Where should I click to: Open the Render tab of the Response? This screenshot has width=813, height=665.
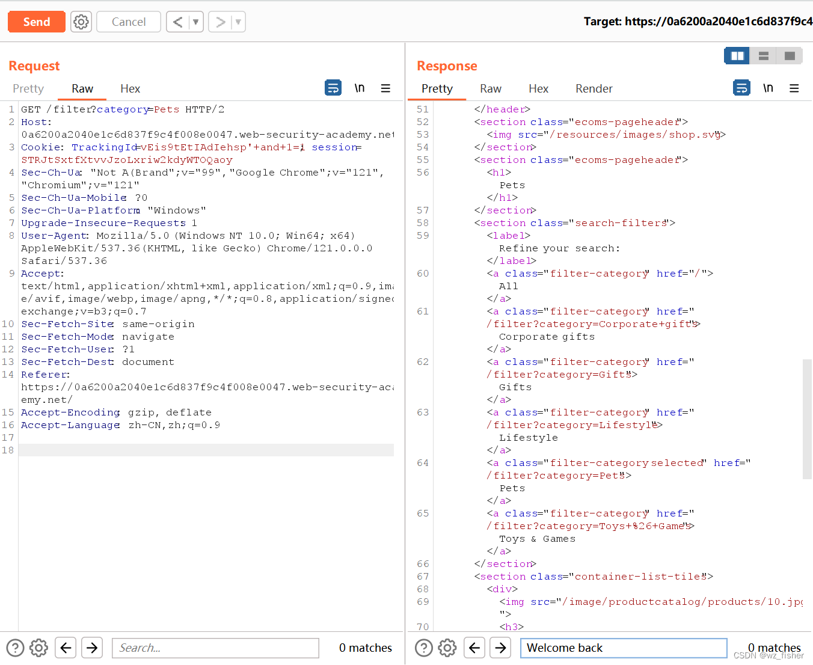594,88
